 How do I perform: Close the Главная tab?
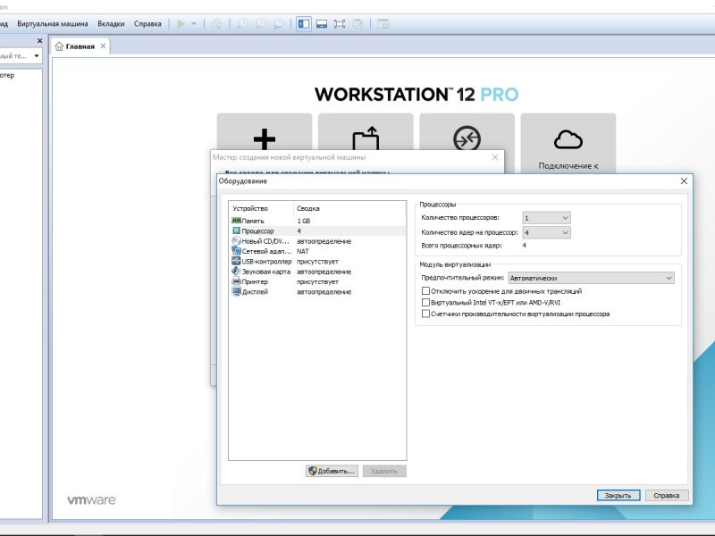coord(103,46)
